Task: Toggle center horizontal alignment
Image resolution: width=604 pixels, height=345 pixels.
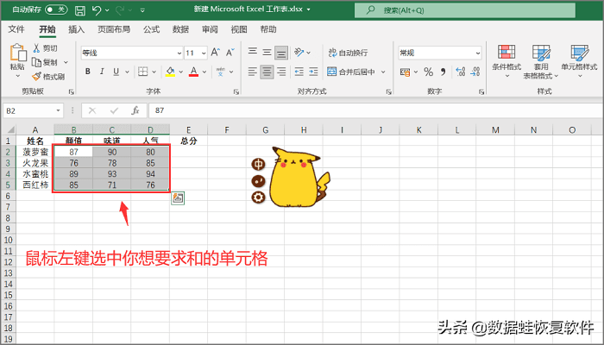Action: (267, 72)
